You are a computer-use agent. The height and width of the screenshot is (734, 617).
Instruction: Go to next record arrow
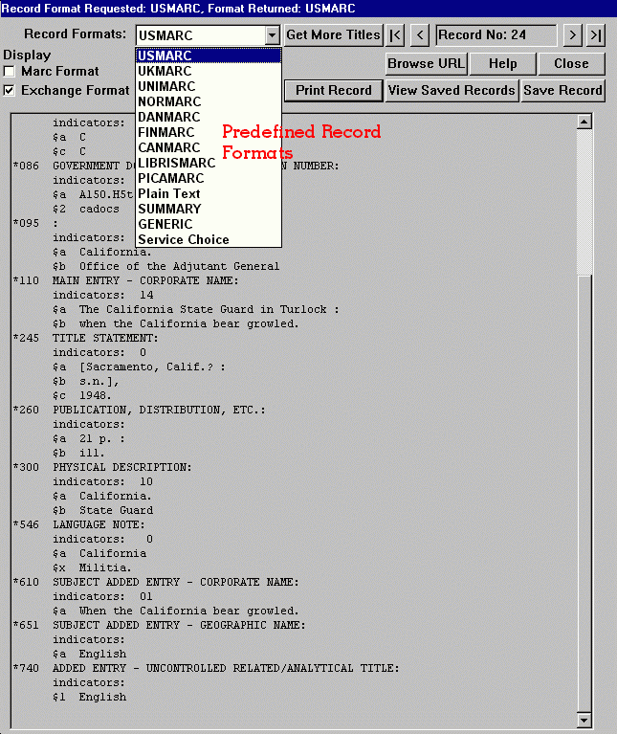pyautogui.click(x=572, y=35)
